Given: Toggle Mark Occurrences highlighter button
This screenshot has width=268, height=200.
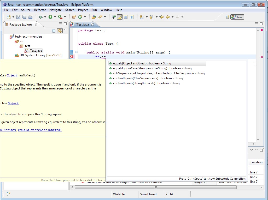Looking at the screenshot, I should coord(120,17).
